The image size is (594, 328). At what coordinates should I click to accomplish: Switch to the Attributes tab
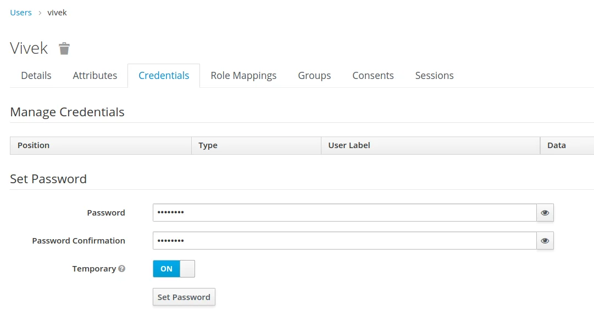click(x=95, y=76)
